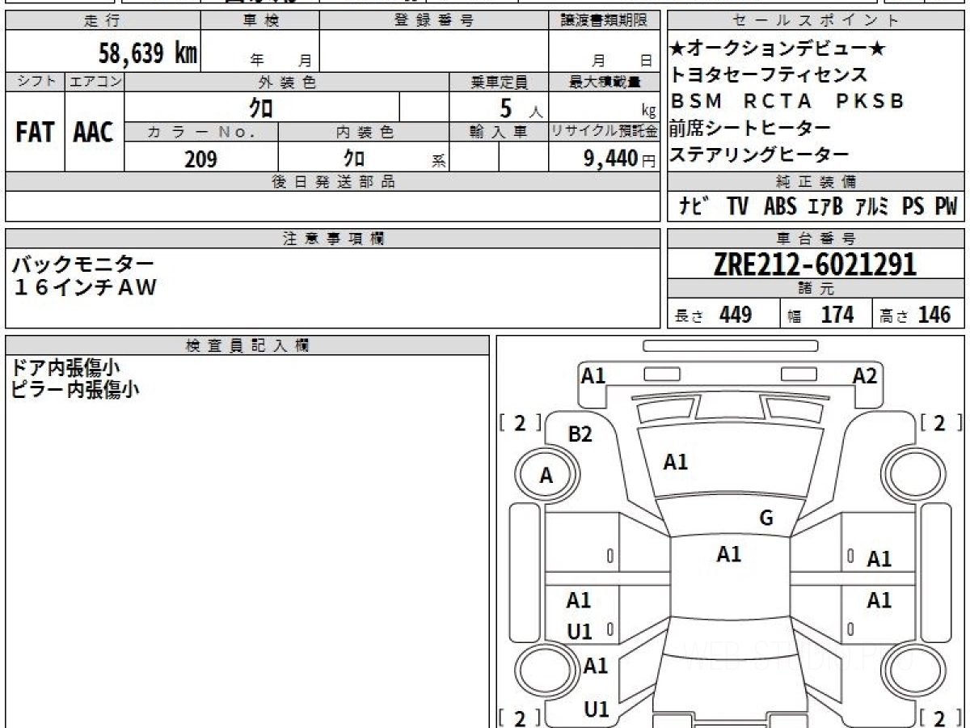Image resolution: width=970 pixels, height=728 pixels.
Task: Select the 純正装備 header
Action: 816,181
